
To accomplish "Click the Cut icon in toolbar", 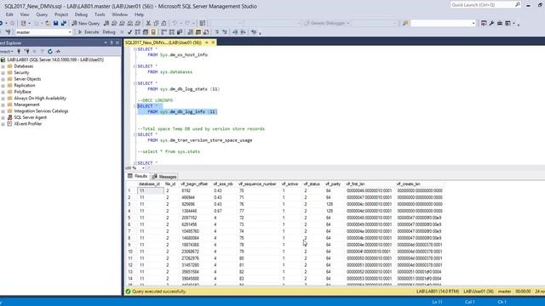I will 148,23.
